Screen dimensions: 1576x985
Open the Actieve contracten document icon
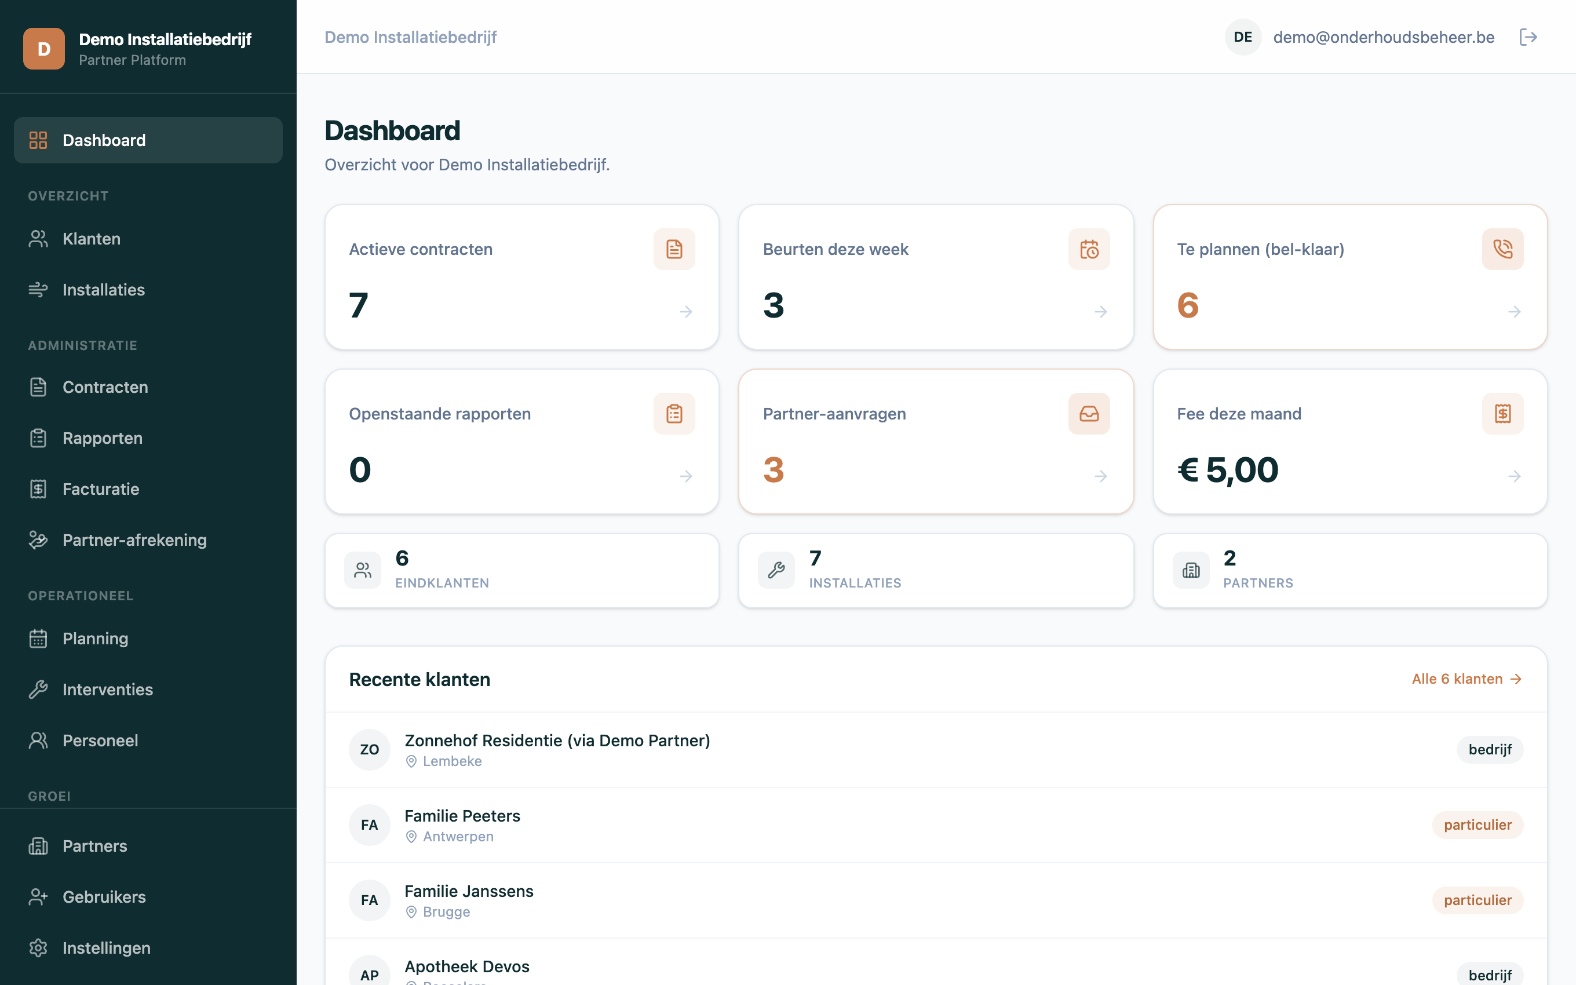674,249
